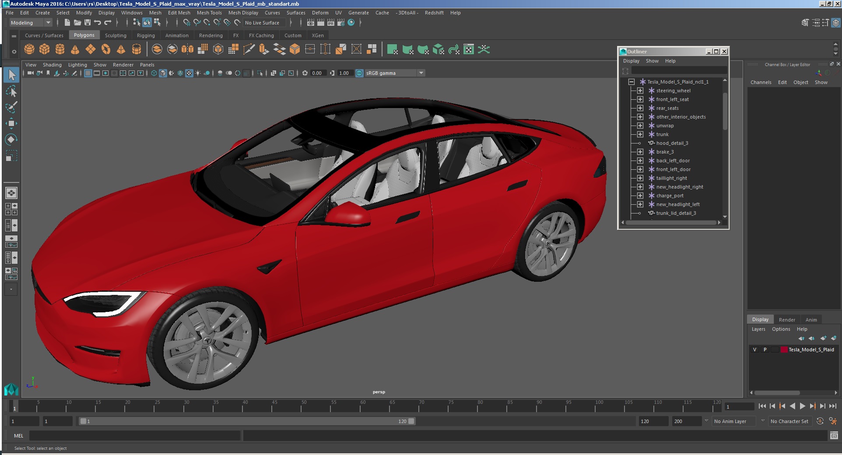This screenshot has height=455, width=842.
Task: Click the playback end time field 120
Action: coord(653,421)
